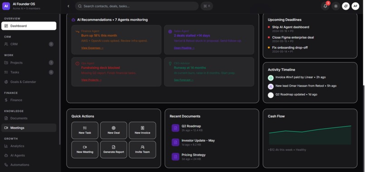365x172 pixels.
Task: Click the CRM count badge
Action: [51, 44]
